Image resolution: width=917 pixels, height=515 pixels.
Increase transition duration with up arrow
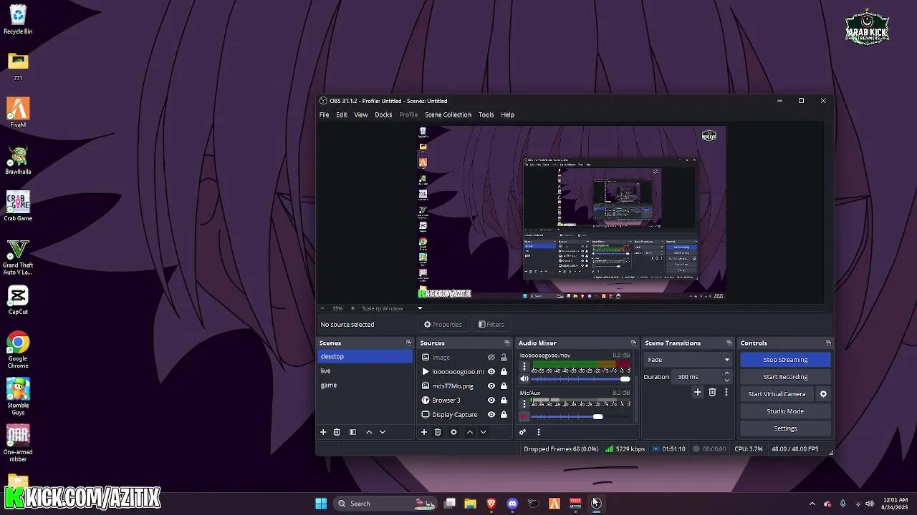[726, 373]
